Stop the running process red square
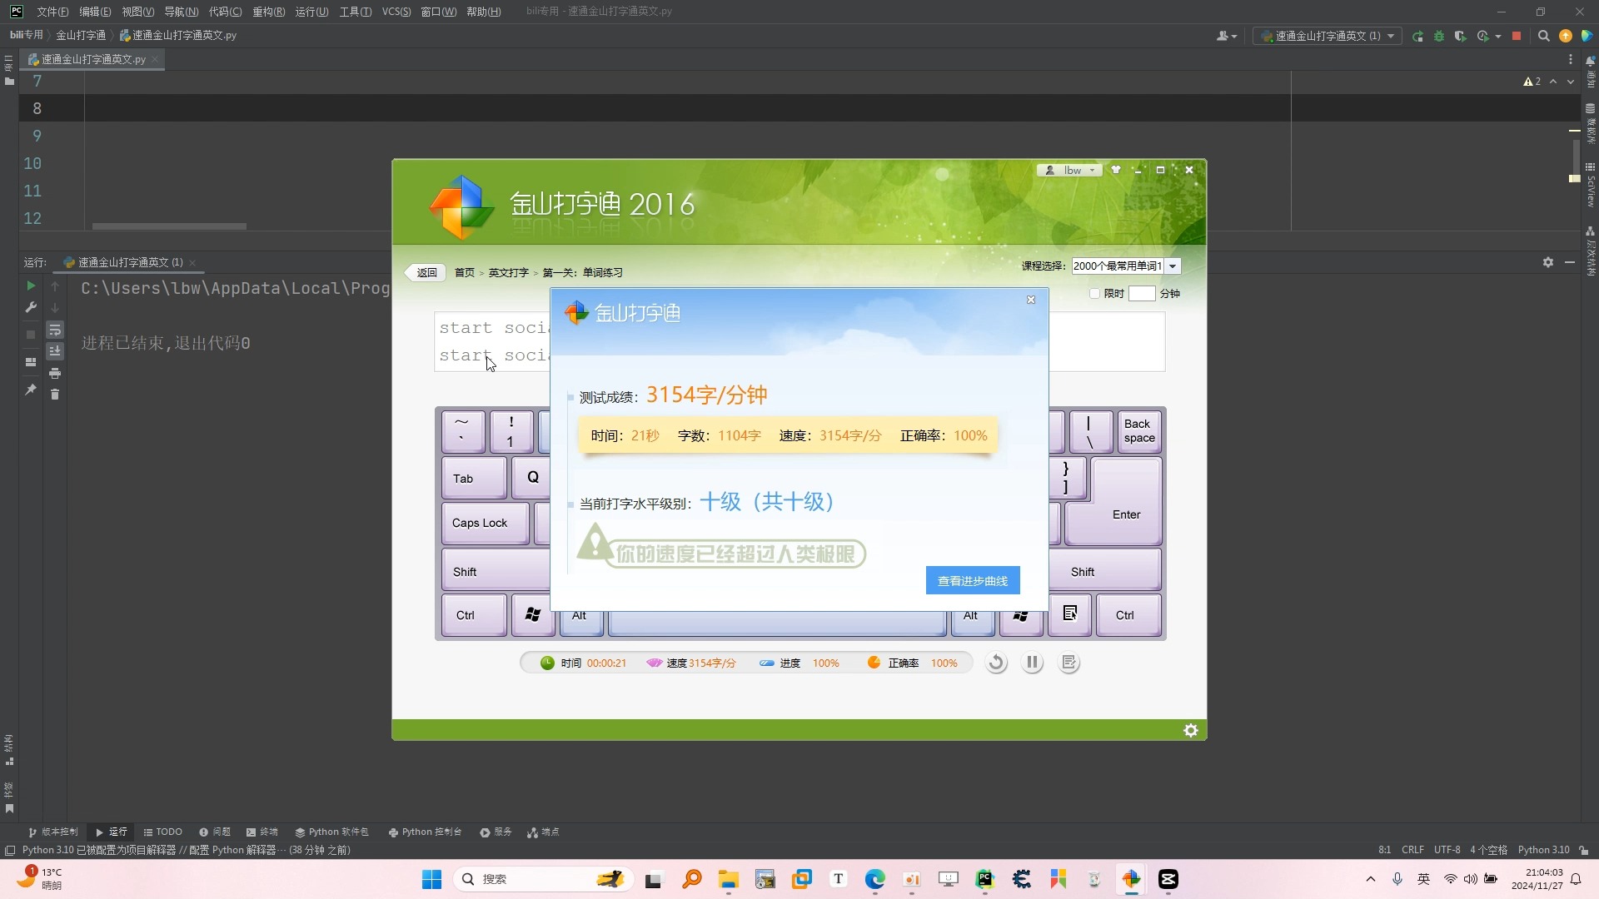Viewport: 1599px width, 899px height. (1517, 37)
